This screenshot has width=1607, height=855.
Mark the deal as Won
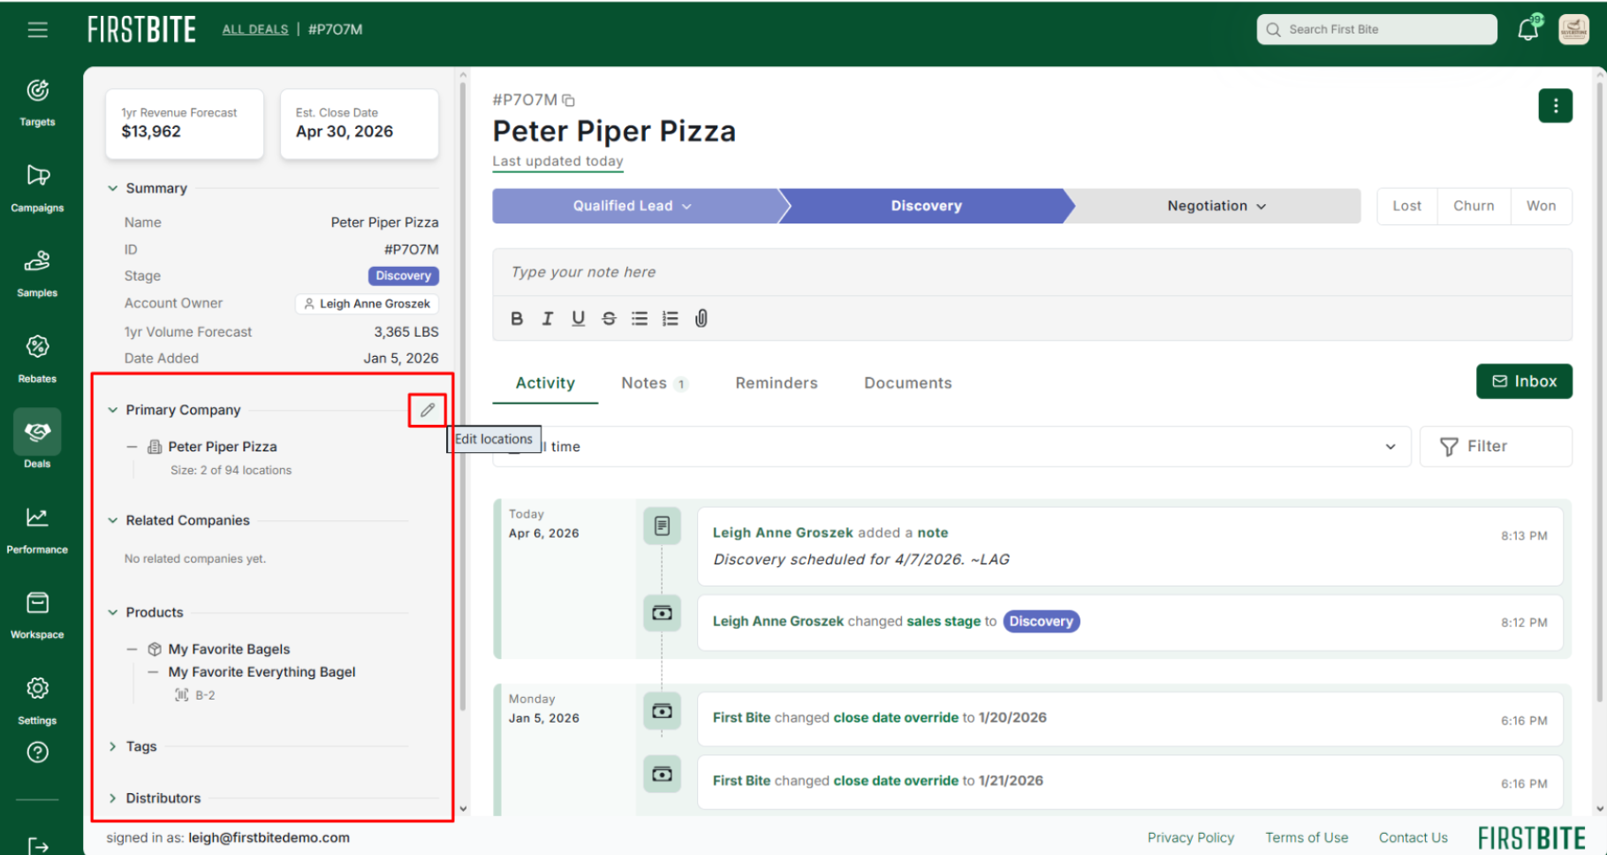(x=1542, y=206)
